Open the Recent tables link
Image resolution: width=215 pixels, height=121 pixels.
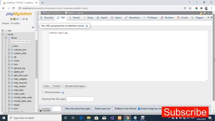6,23
